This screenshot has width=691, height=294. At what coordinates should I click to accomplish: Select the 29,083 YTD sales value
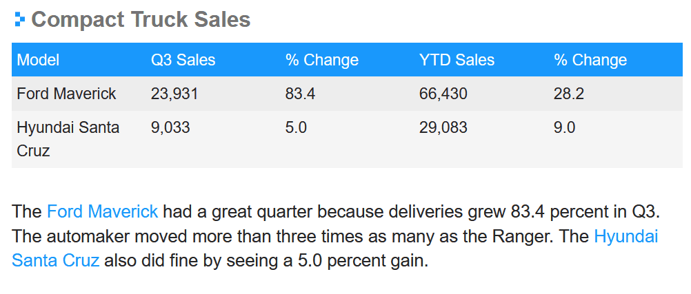(443, 127)
